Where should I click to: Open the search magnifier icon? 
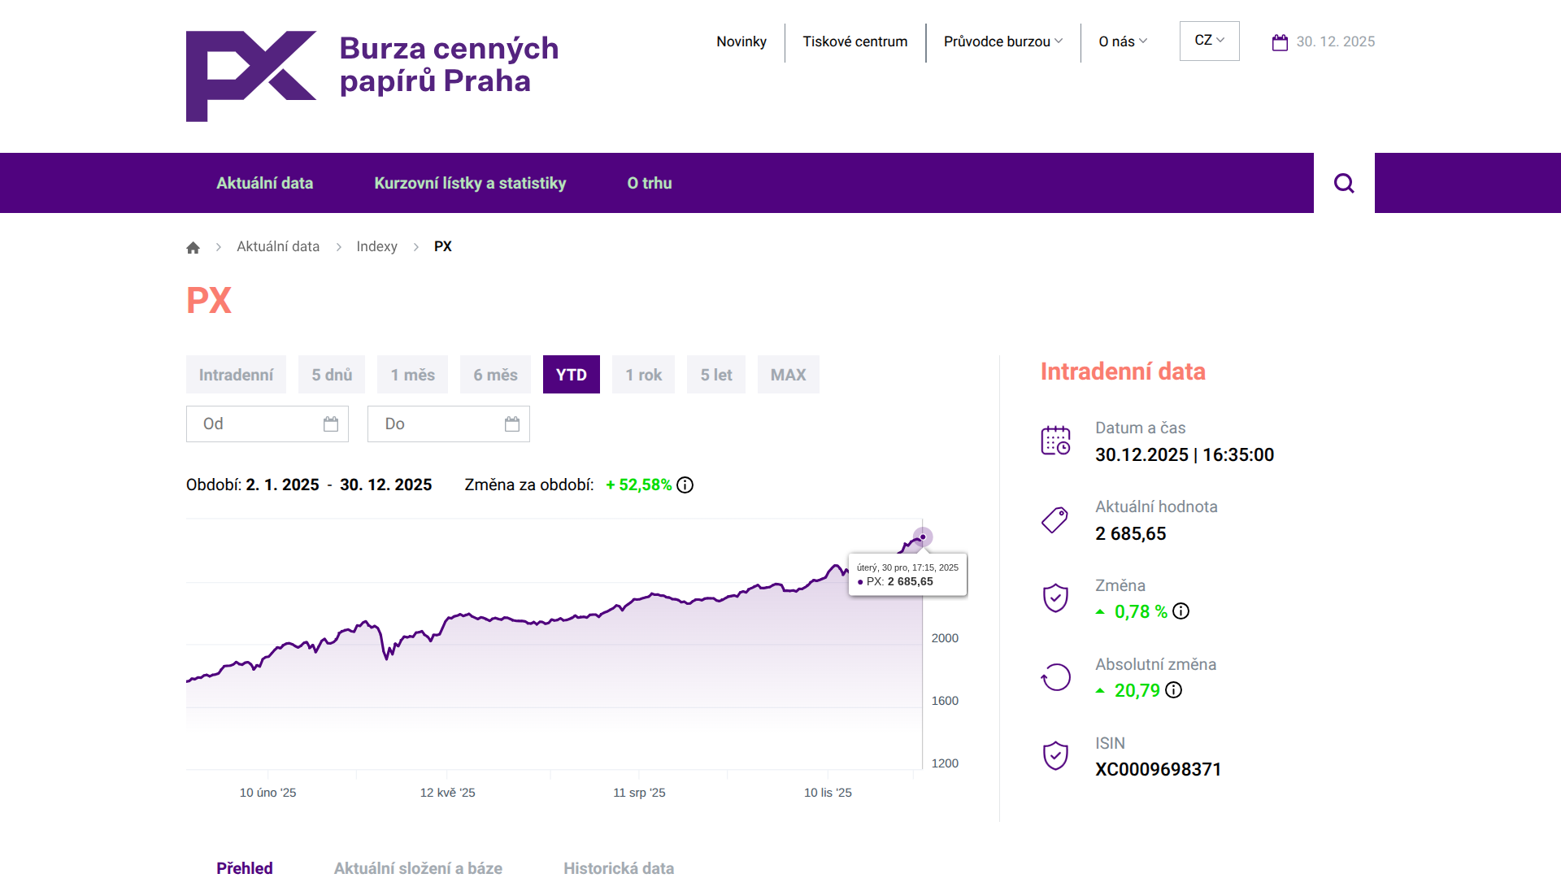(1344, 183)
